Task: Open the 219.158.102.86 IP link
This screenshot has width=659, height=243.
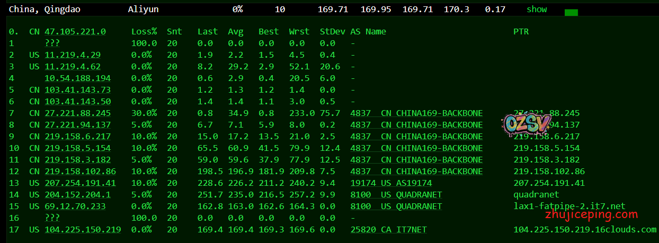Action: (x=80, y=172)
